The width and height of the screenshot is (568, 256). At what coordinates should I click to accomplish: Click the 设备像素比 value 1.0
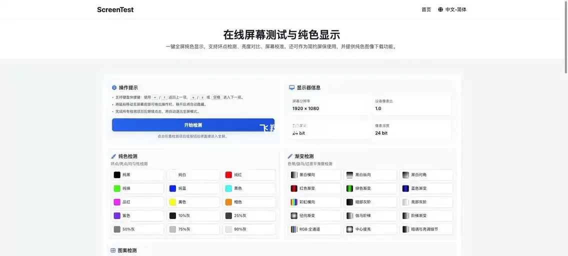click(x=378, y=108)
